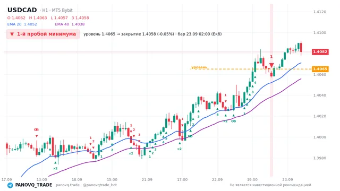Click the orange 'уровень' line label

pos(199,67)
